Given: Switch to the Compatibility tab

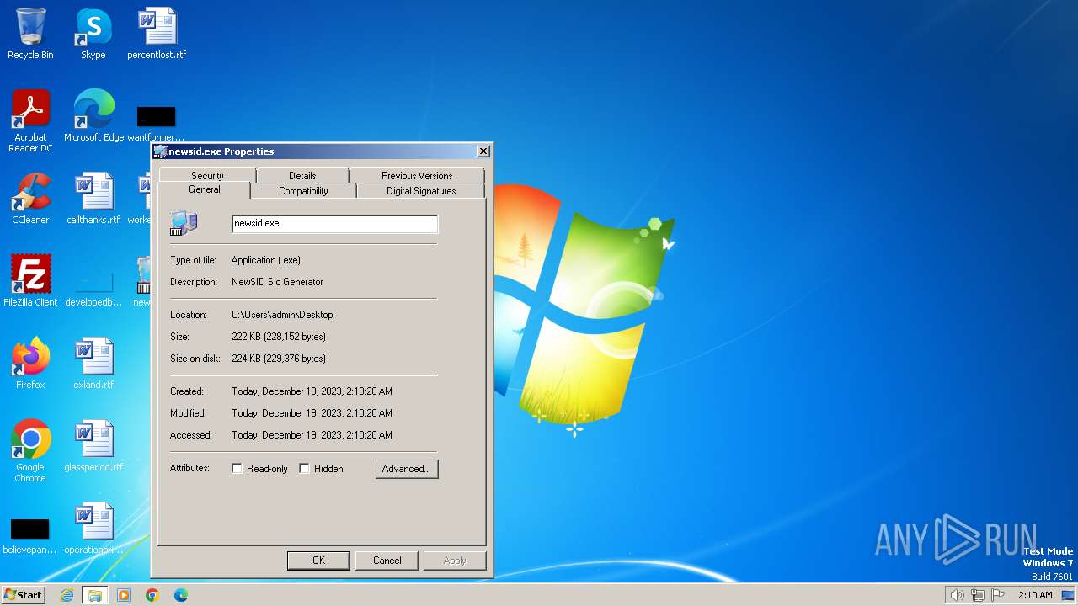Looking at the screenshot, I should pos(303,191).
